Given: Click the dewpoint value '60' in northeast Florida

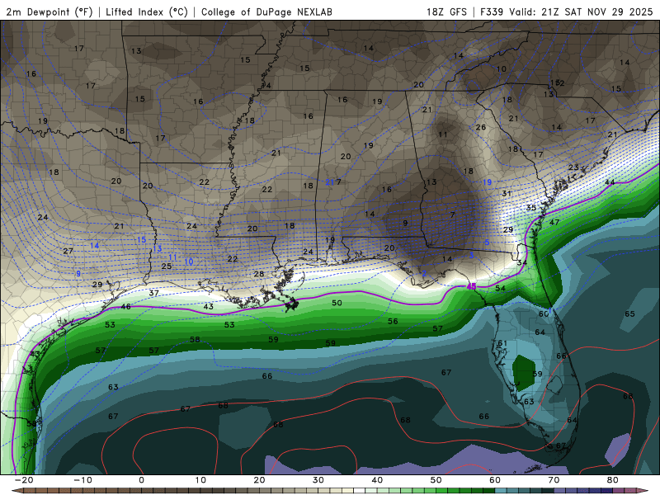Looking at the screenshot, I should [544, 314].
